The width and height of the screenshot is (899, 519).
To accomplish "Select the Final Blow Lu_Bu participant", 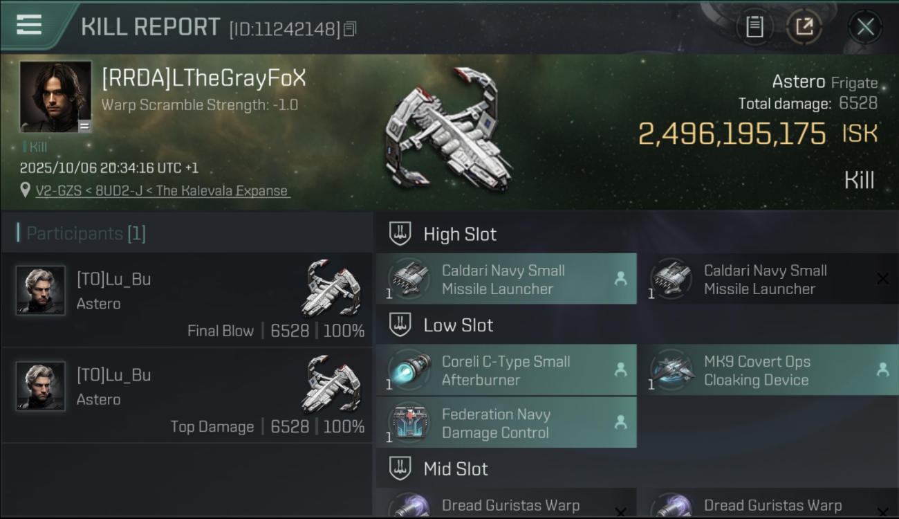I will coord(187,300).
